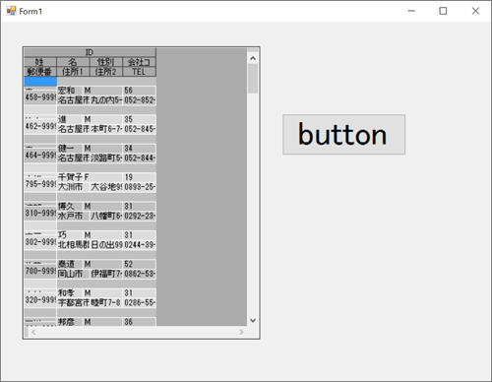The width and height of the screenshot is (492, 382).
Task: Select the 姓 column header
Action: [40, 62]
